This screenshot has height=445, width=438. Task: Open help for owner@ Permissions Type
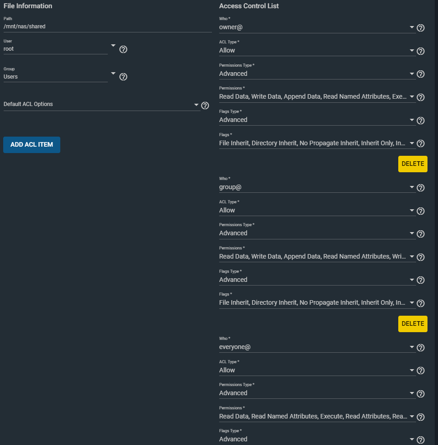tap(421, 74)
